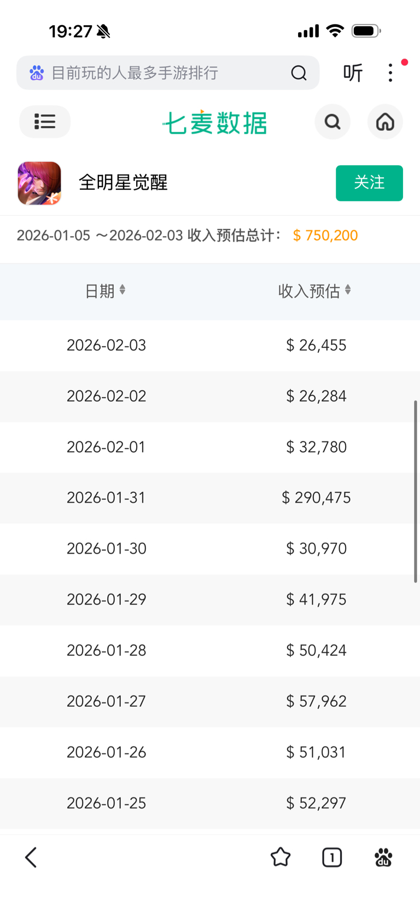Tap the browser search icon in address bar
420x913 pixels.
click(x=299, y=73)
